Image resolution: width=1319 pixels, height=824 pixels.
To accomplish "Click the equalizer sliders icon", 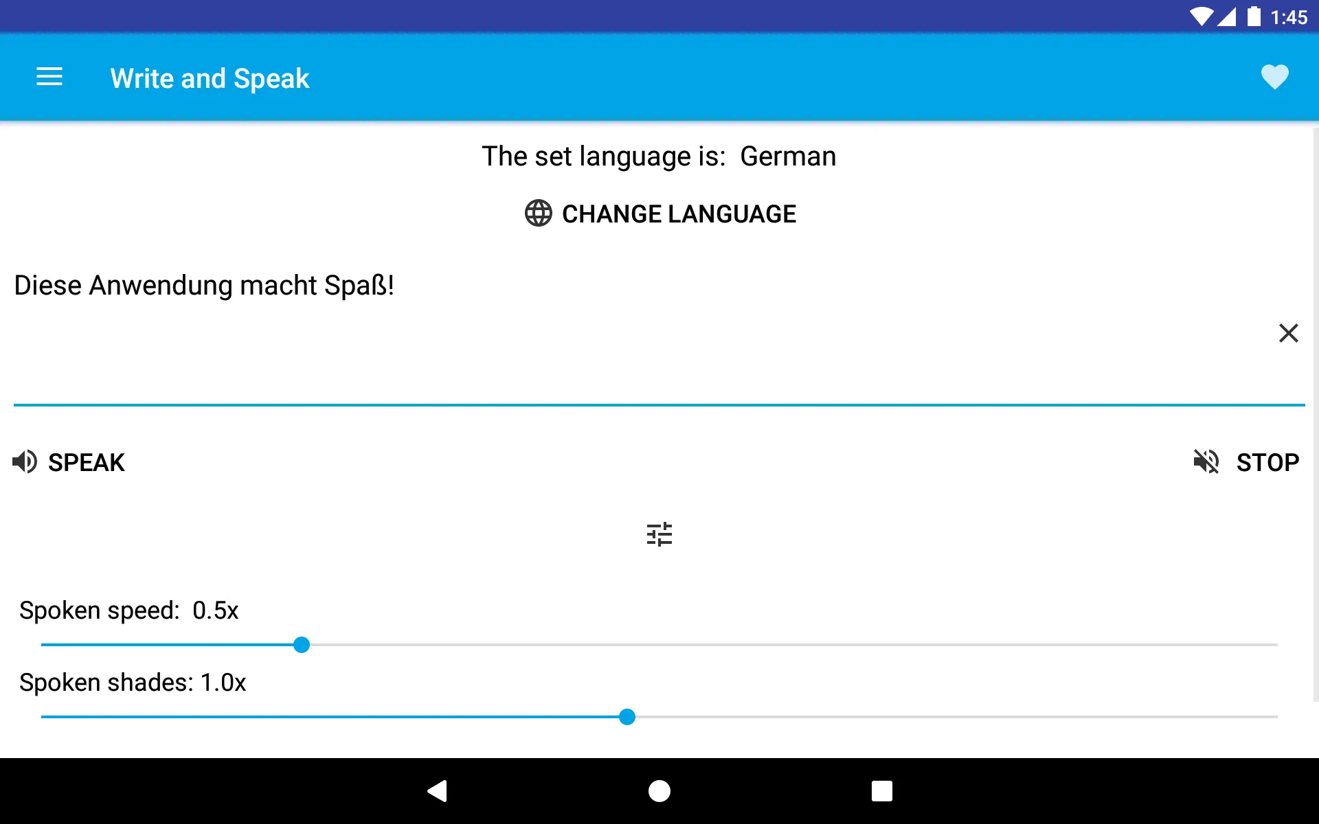I will pyautogui.click(x=659, y=534).
